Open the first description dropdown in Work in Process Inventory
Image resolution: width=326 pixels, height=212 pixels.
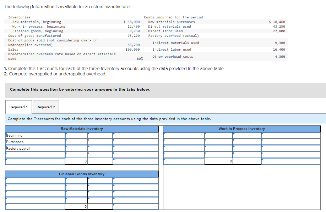[164, 134]
